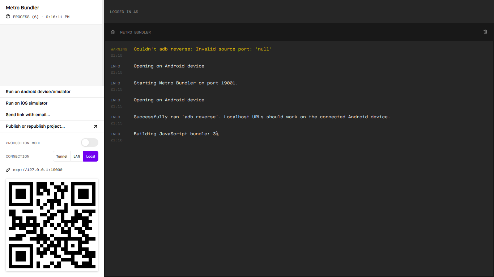Select the Metro Bundler process entry

coord(22,8)
